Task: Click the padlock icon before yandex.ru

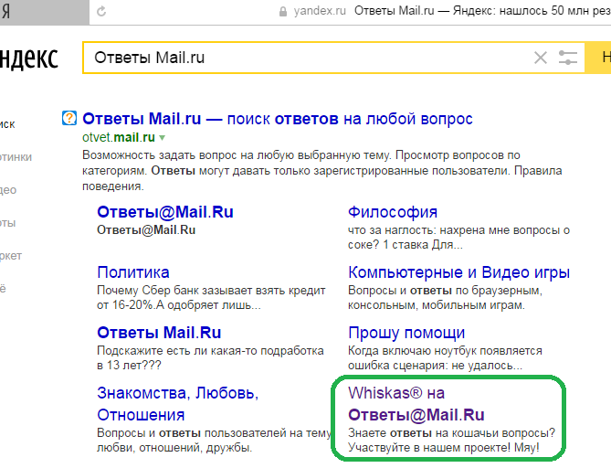Action: [283, 12]
